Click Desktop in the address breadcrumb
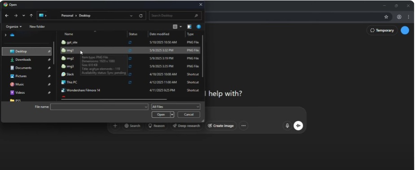This screenshot has height=170, width=415. [x=85, y=16]
